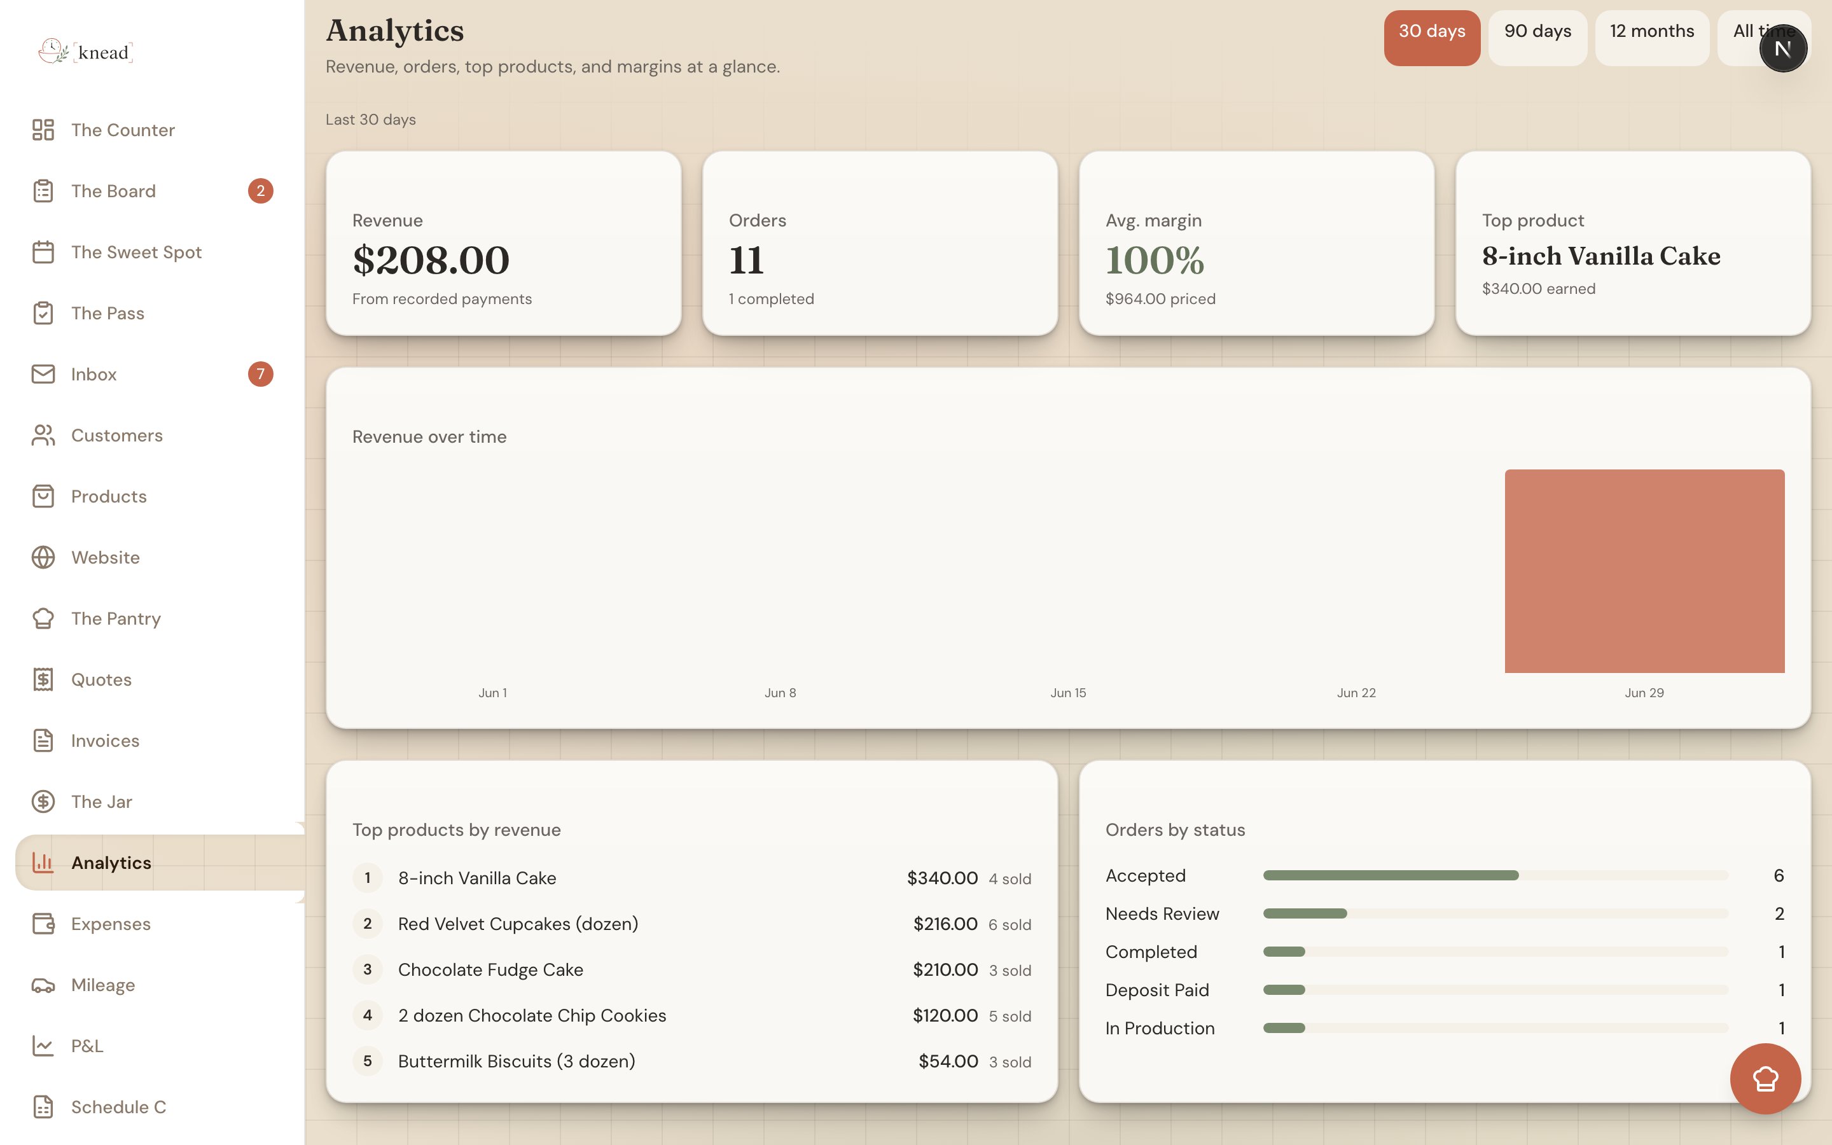Click the Analytics bar chart icon
Viewport: 1832px width, 1145px height.
point(43,863)
